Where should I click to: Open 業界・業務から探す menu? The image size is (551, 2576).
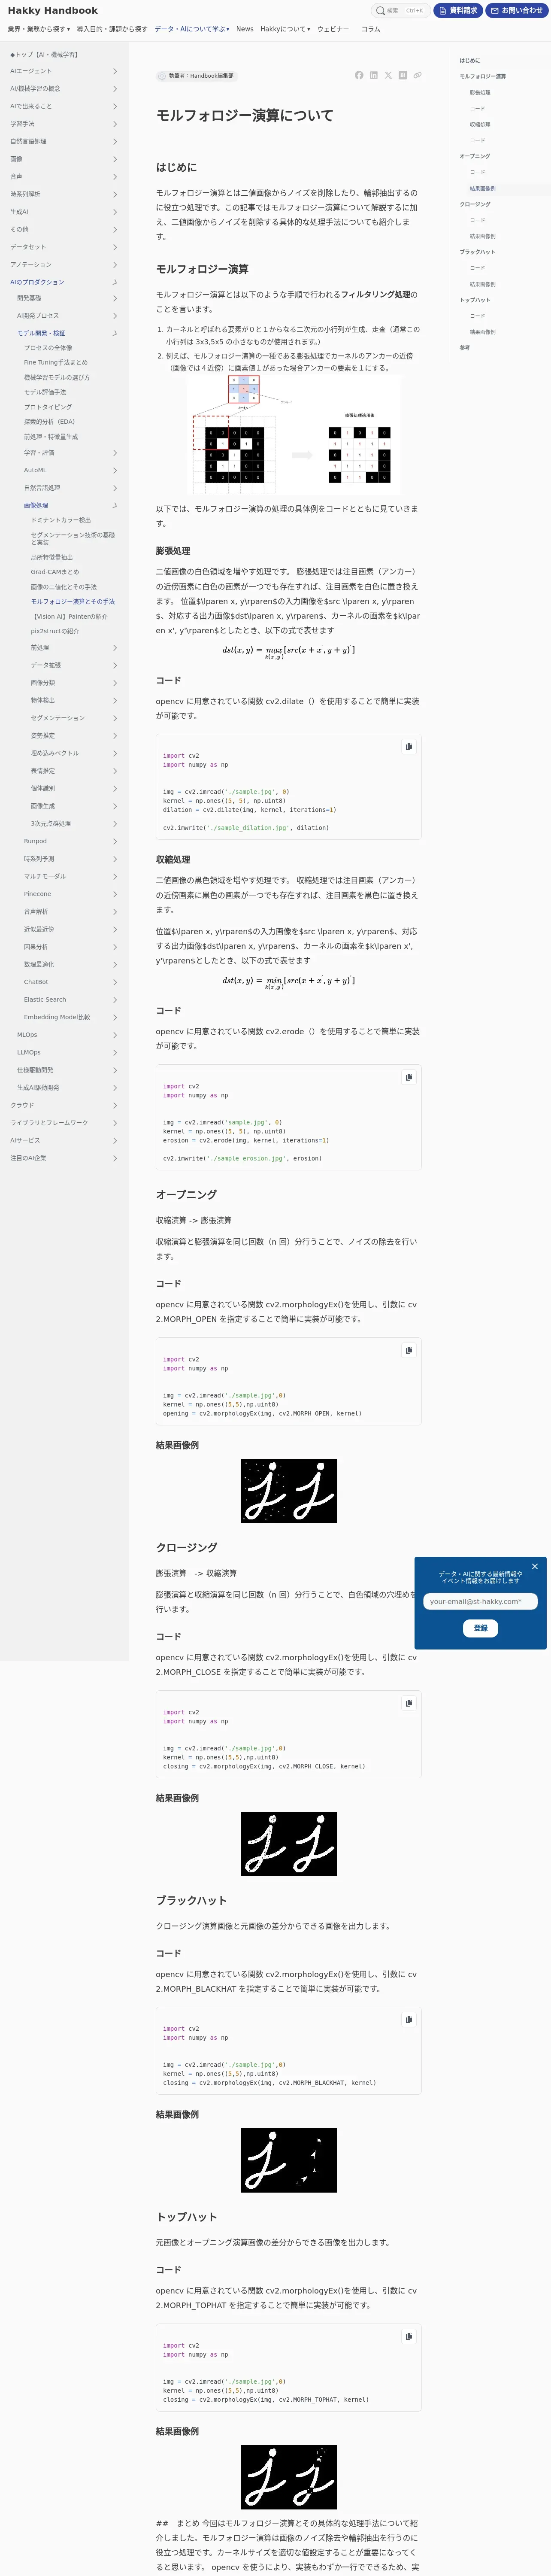click(x=39, y=29)
